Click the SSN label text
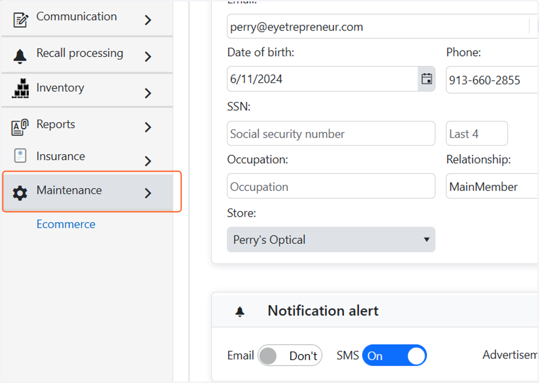 tap(239, 107)
